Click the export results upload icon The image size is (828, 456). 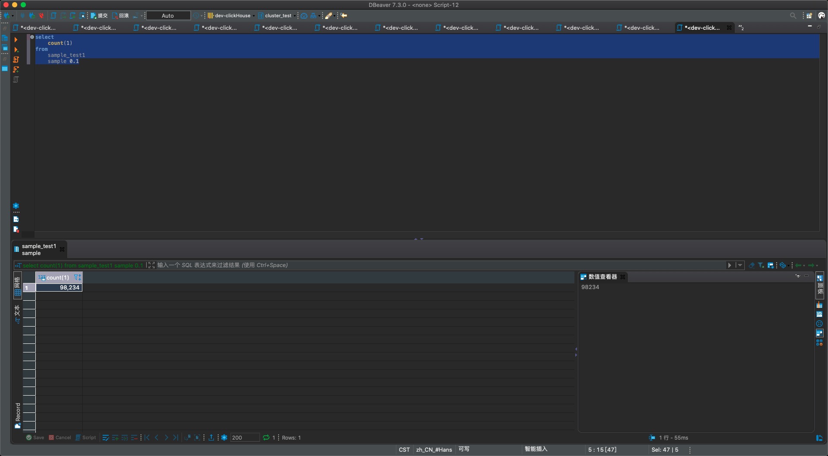(x=211, y=437)
